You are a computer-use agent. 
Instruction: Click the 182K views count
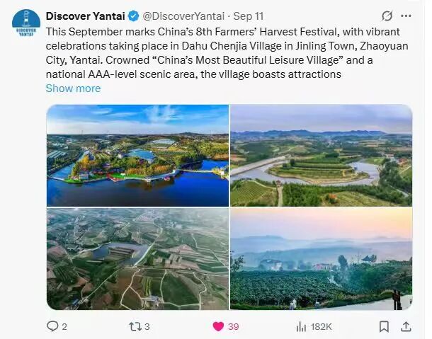[322, 327]
